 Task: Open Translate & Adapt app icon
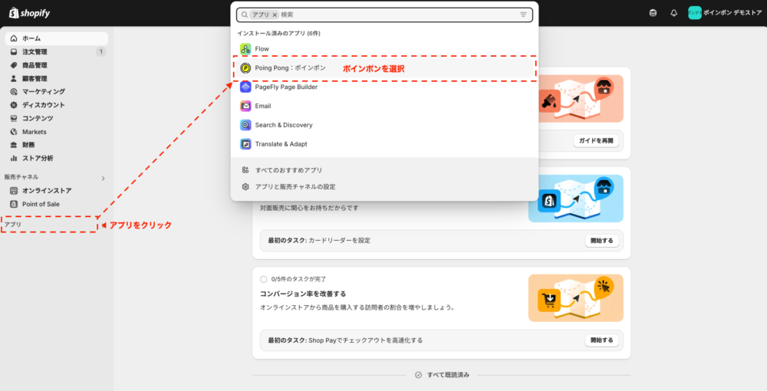click(245, 144)
